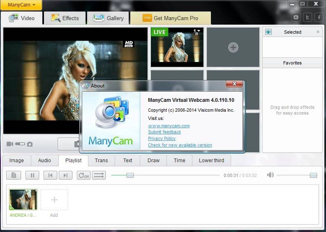This screenshot has height=232, width=326.
Task: Open the Lower third tab
Action: [211, 160]
